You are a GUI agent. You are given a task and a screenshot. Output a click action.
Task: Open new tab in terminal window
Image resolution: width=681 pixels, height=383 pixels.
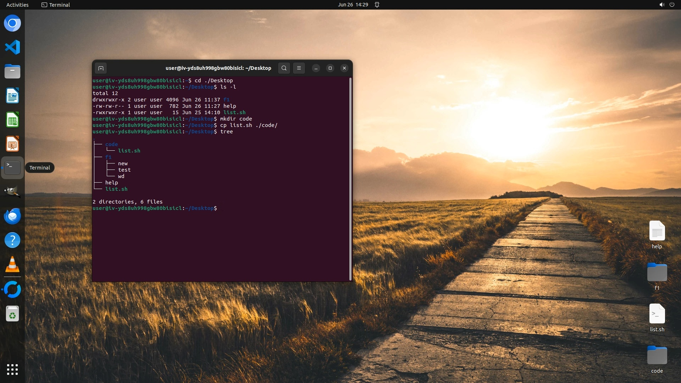101,68
